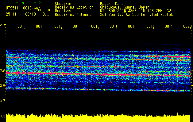This screenshot has height=122, width=193.
Task: Click the 0020 time axis label
Action: coord(187,26)
